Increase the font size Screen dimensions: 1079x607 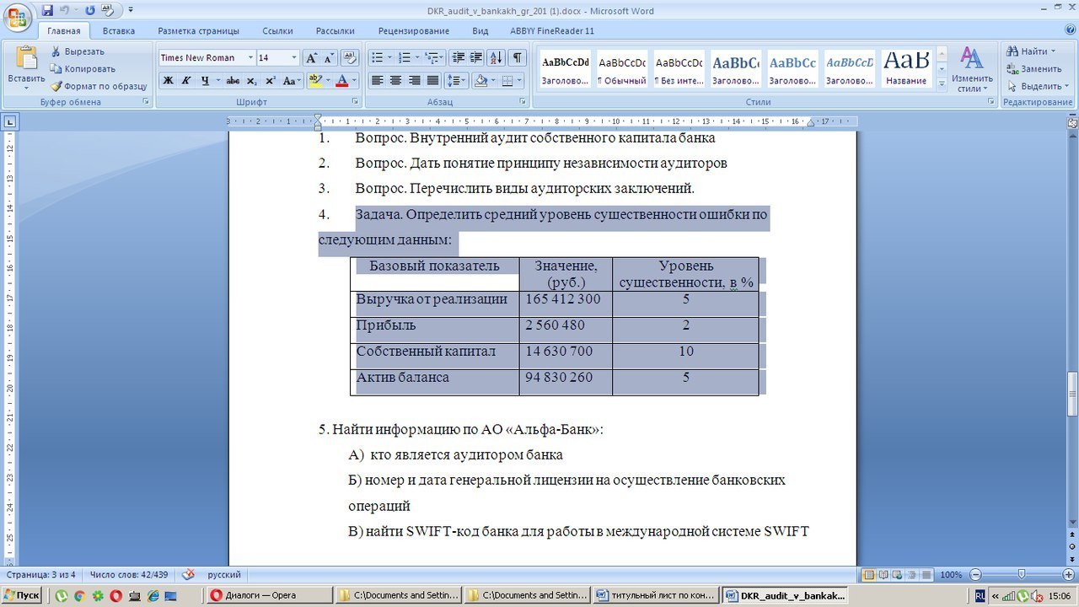[x=311, y=58]
